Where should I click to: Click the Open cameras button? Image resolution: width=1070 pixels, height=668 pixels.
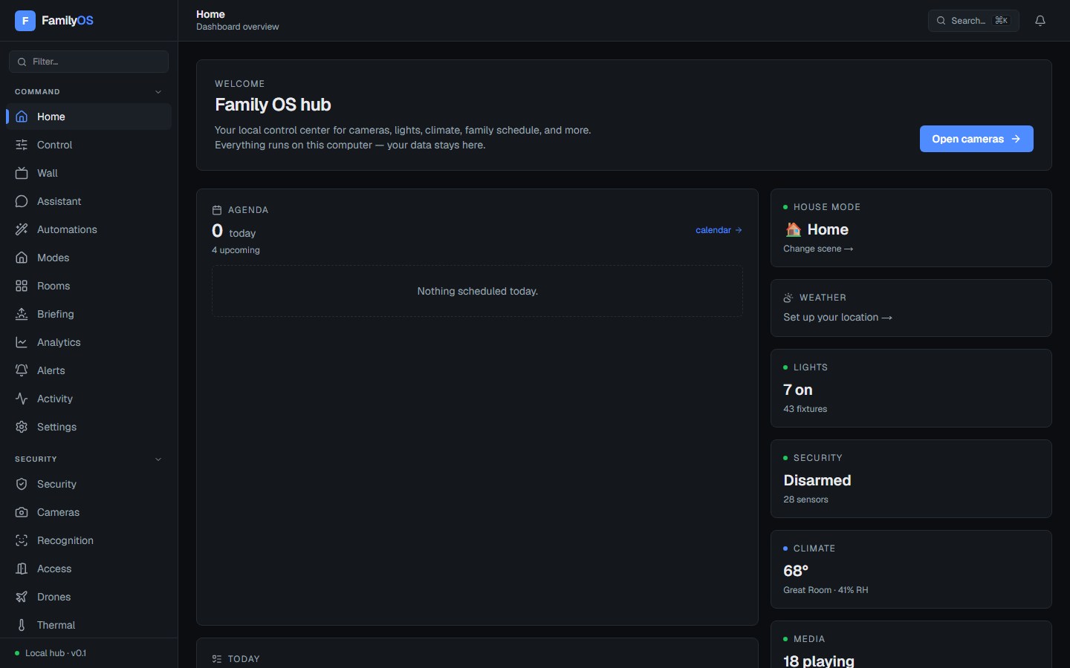pos(976,139)
